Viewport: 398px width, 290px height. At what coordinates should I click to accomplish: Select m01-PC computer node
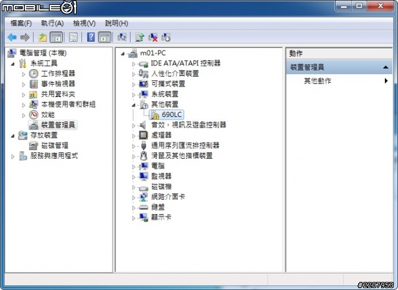153,53
